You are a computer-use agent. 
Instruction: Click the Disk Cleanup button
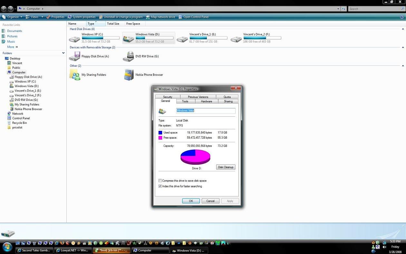click(226, 167)
